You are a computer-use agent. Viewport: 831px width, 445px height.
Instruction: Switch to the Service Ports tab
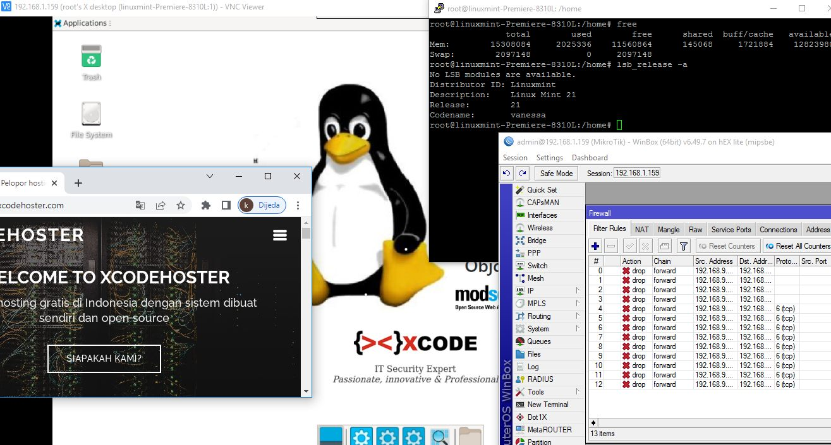coord(731,230)
